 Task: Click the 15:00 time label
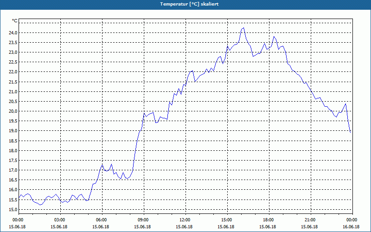click(227, 220)
